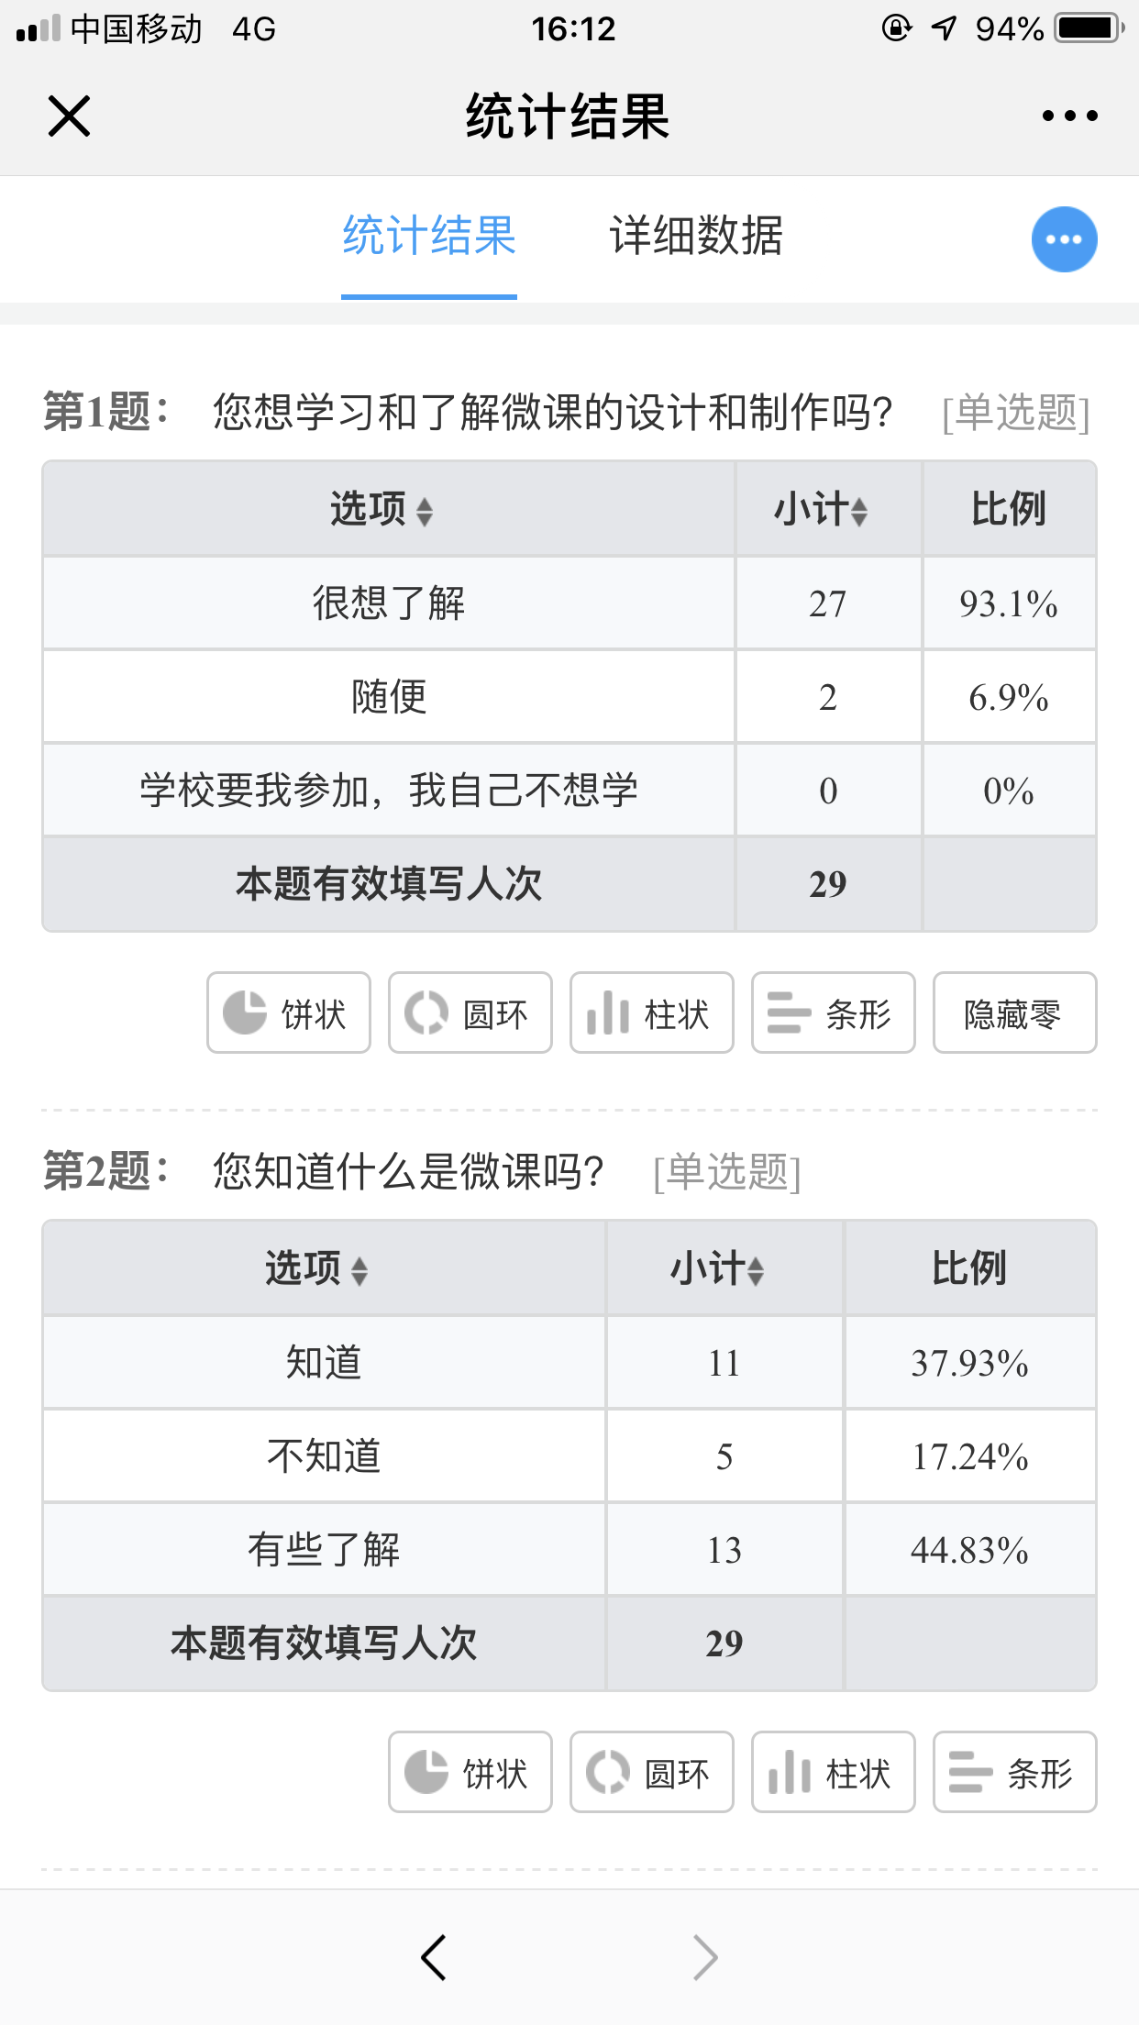Screen dimensions: 1139x2025
Task: Tap the blue floating more-options button
Action: pos(1064,239)
